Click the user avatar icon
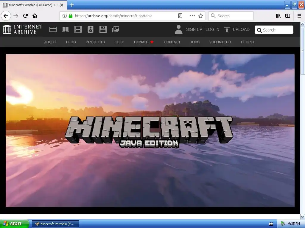Image resolution: width=305 pixels, height=228 pixels. pos(178,29)
